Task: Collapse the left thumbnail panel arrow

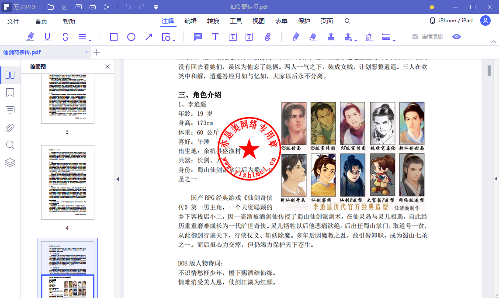Action: 118,179
